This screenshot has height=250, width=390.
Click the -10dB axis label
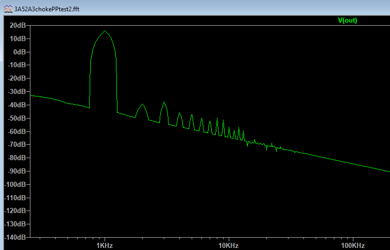pyautogui.click(x=16, y=65)
